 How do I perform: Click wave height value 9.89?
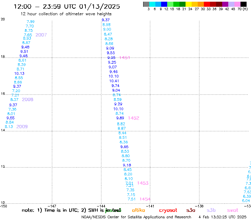(120, 118)
